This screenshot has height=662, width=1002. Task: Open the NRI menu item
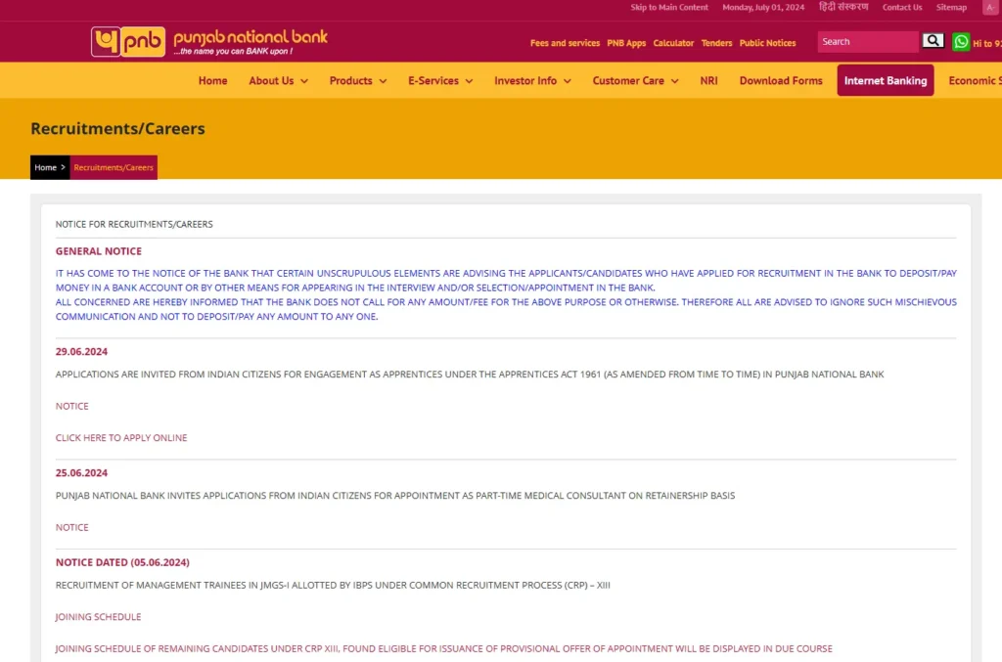coord(708,80)
